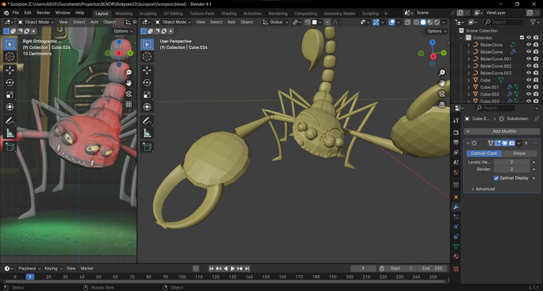The width and height of the screenshot is (543, 291).
Task: Open the Modifiers wrench properties tab
Action: click(x=456, y=207)
